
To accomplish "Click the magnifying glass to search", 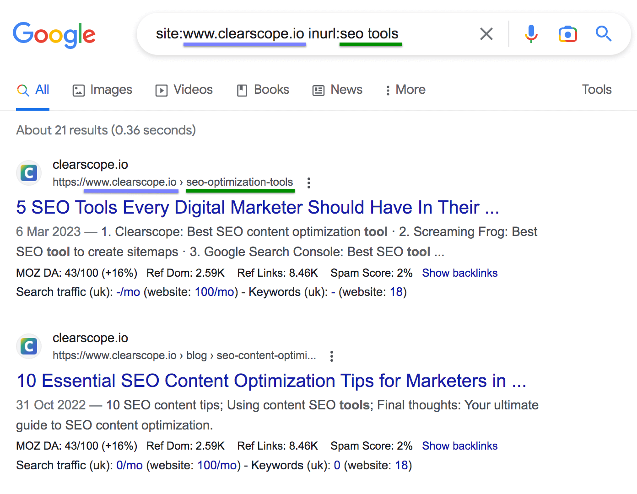I will pos(603,34).
